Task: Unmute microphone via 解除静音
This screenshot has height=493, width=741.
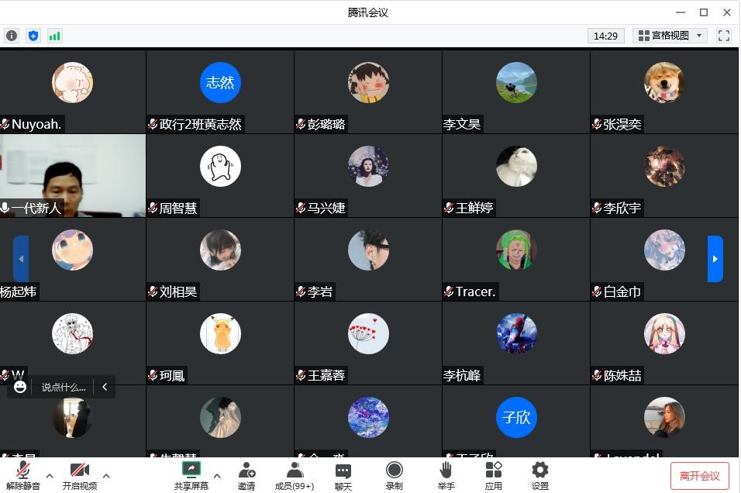Action: pyautogui.click(x=22, y=477)
